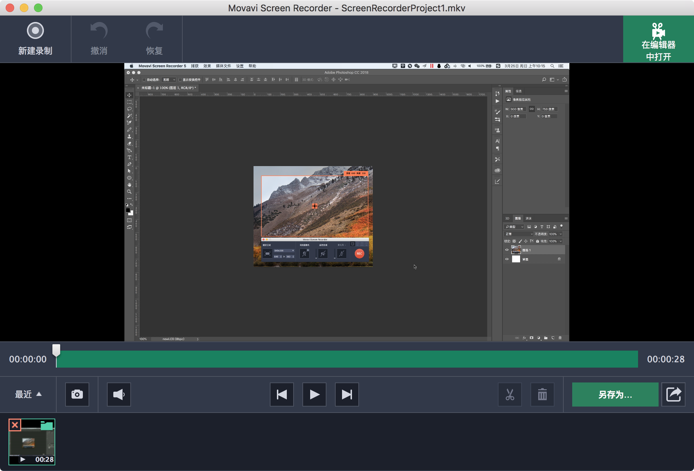This screenshot has width=694, height=471.
Task: Select the Lasso tool in Photoshop preview
Action: click(129, 109)
